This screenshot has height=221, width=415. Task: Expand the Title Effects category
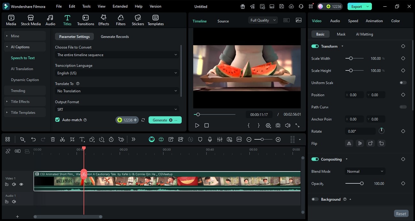(x=20, y=102)
